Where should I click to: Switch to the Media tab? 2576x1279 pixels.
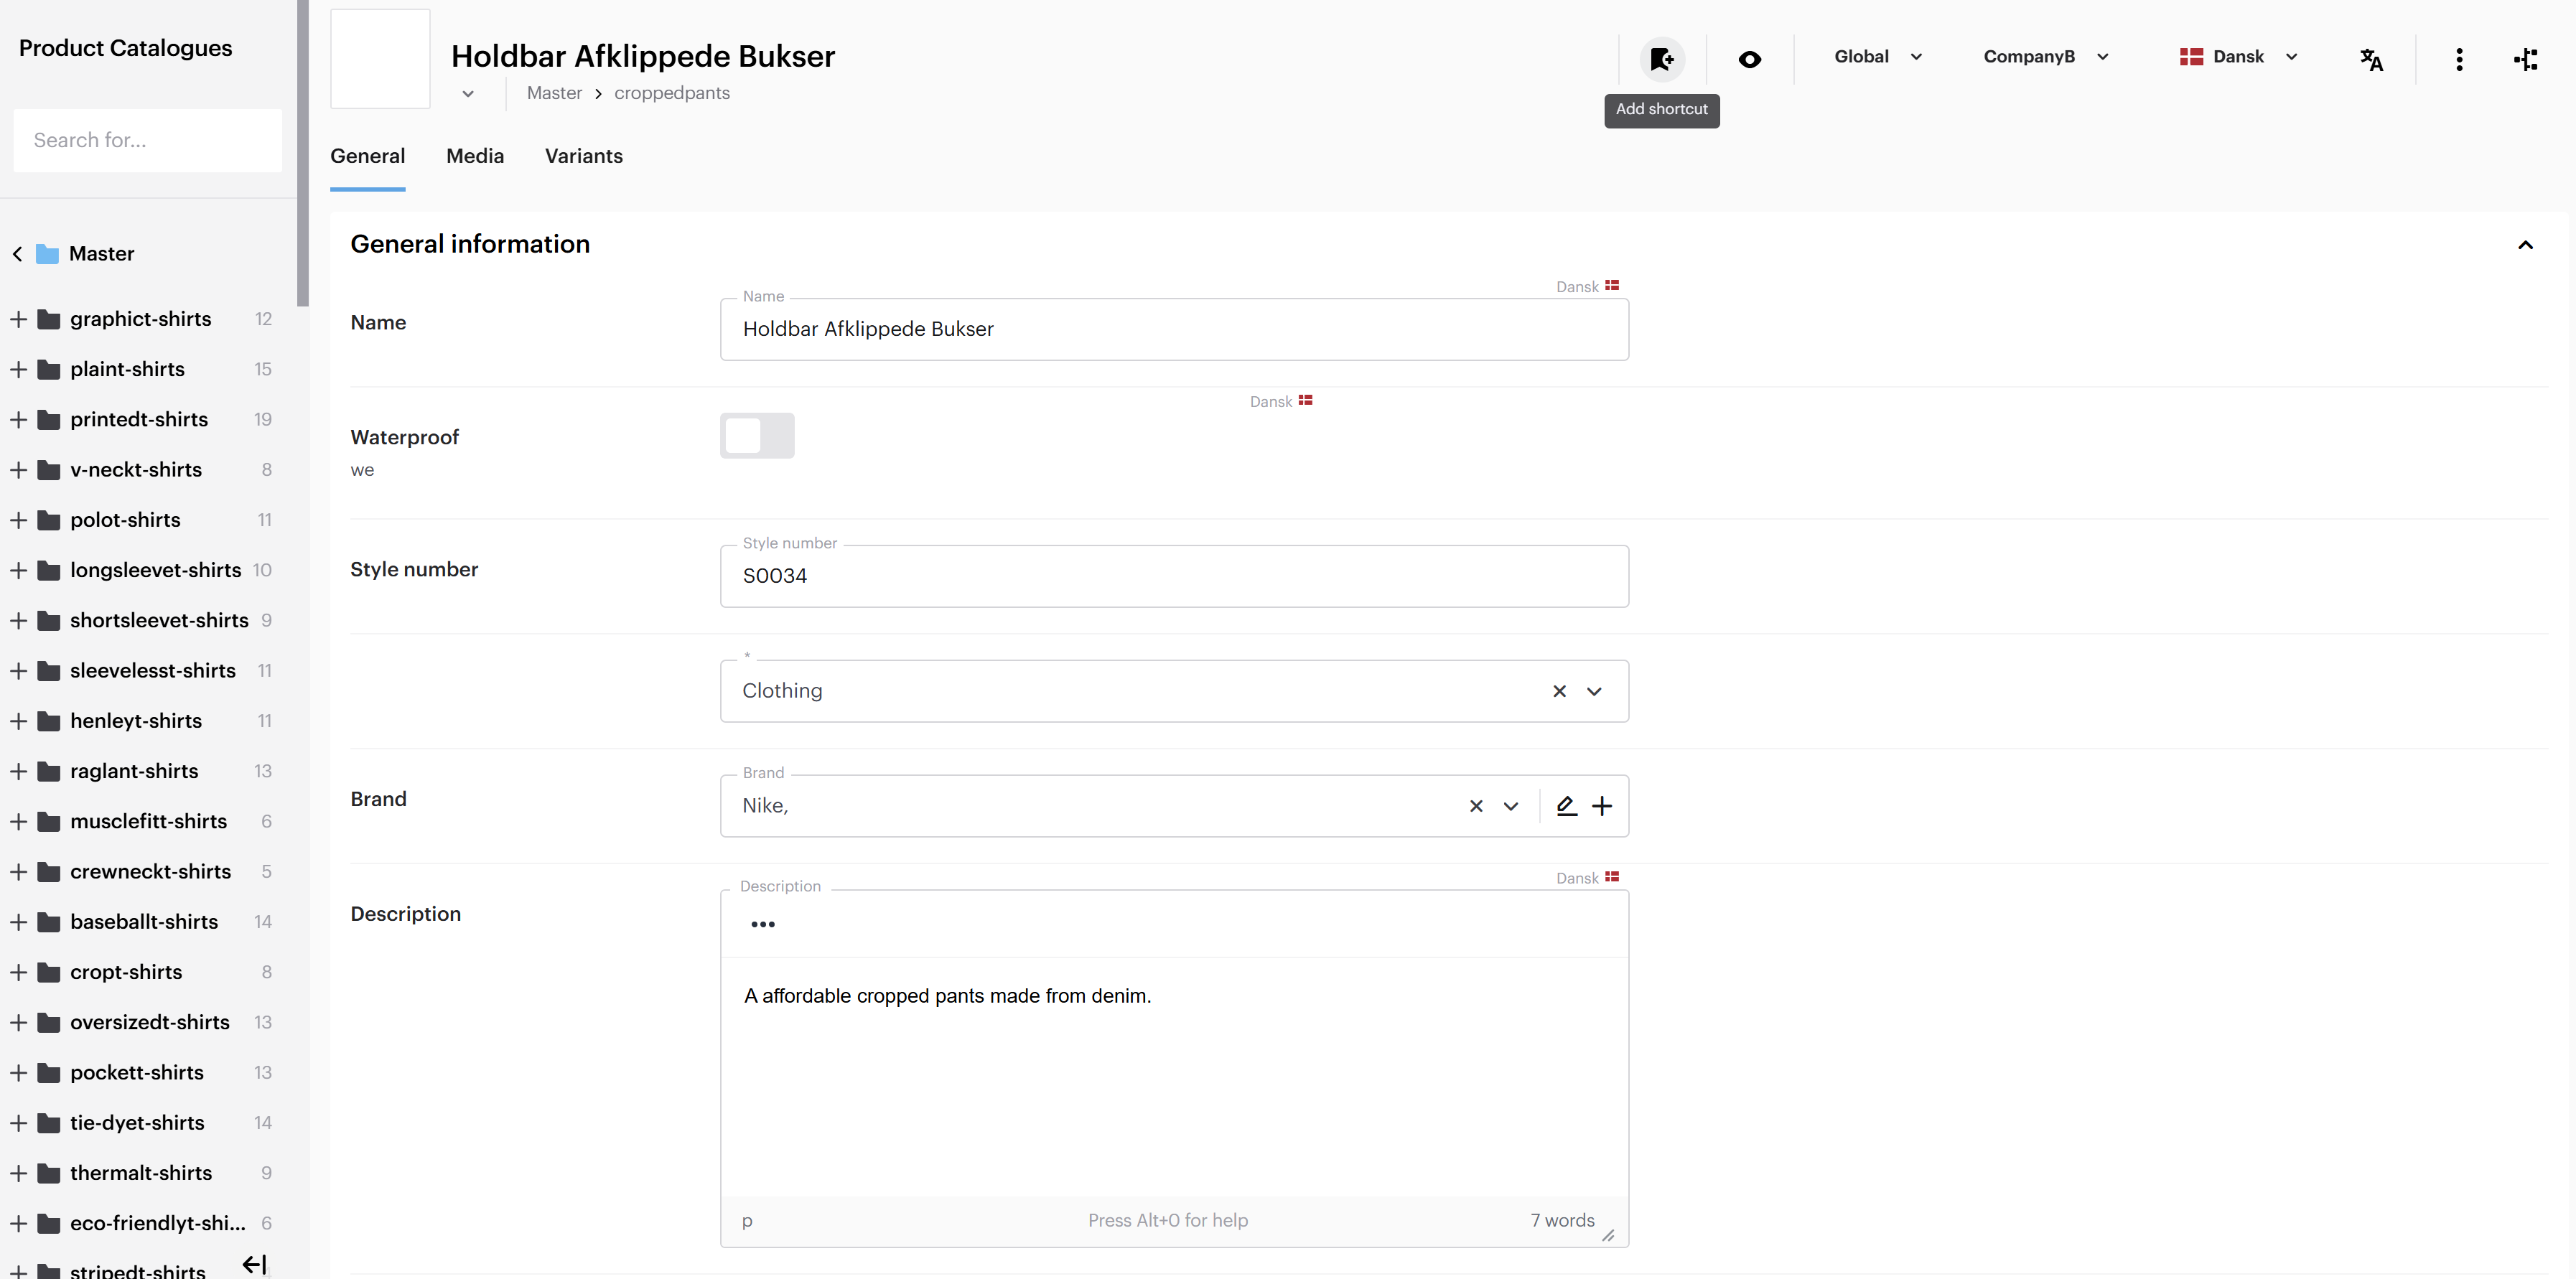click(475, 156)
